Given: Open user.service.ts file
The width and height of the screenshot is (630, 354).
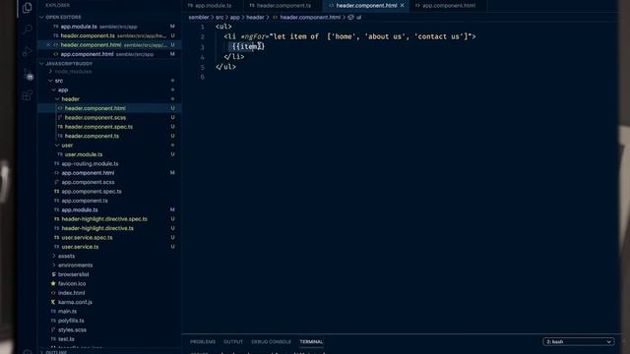Looking at the screenshot, I should coord(80,247).
